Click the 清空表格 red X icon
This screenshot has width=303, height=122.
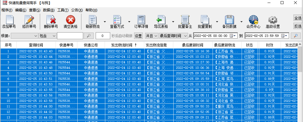[71, 20]
